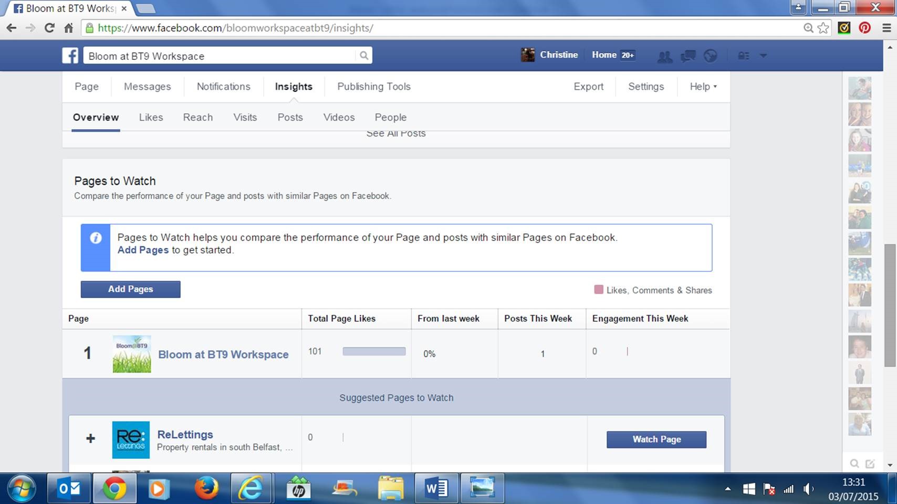The width and height of the screenshot is (897, 504).
Task: Open Internet Explorer from the taskbar
Action: click(x=251, y=489)
